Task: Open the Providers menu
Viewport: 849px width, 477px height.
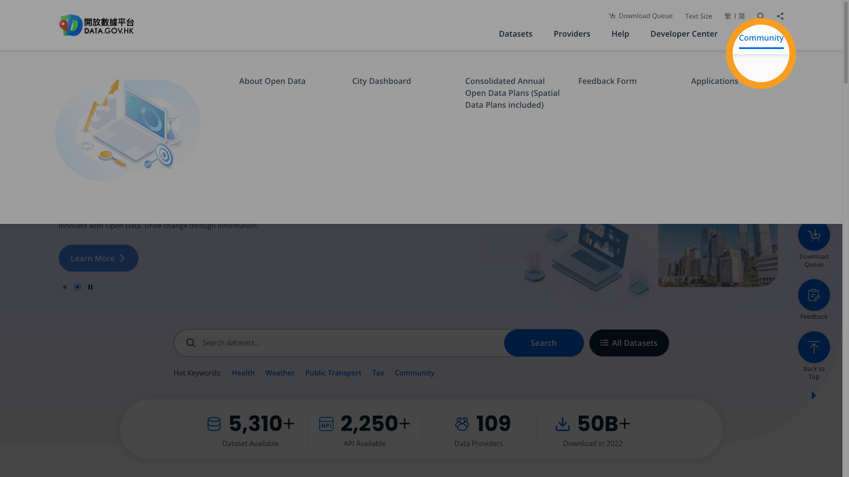Action: pos(572,34)
